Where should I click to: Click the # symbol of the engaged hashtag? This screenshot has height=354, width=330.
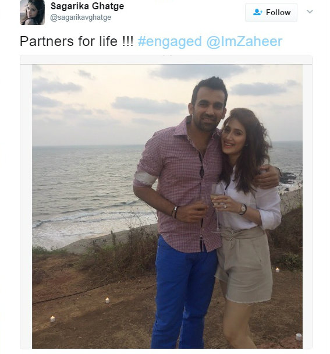pyautogui.click(x=142, y=41)
